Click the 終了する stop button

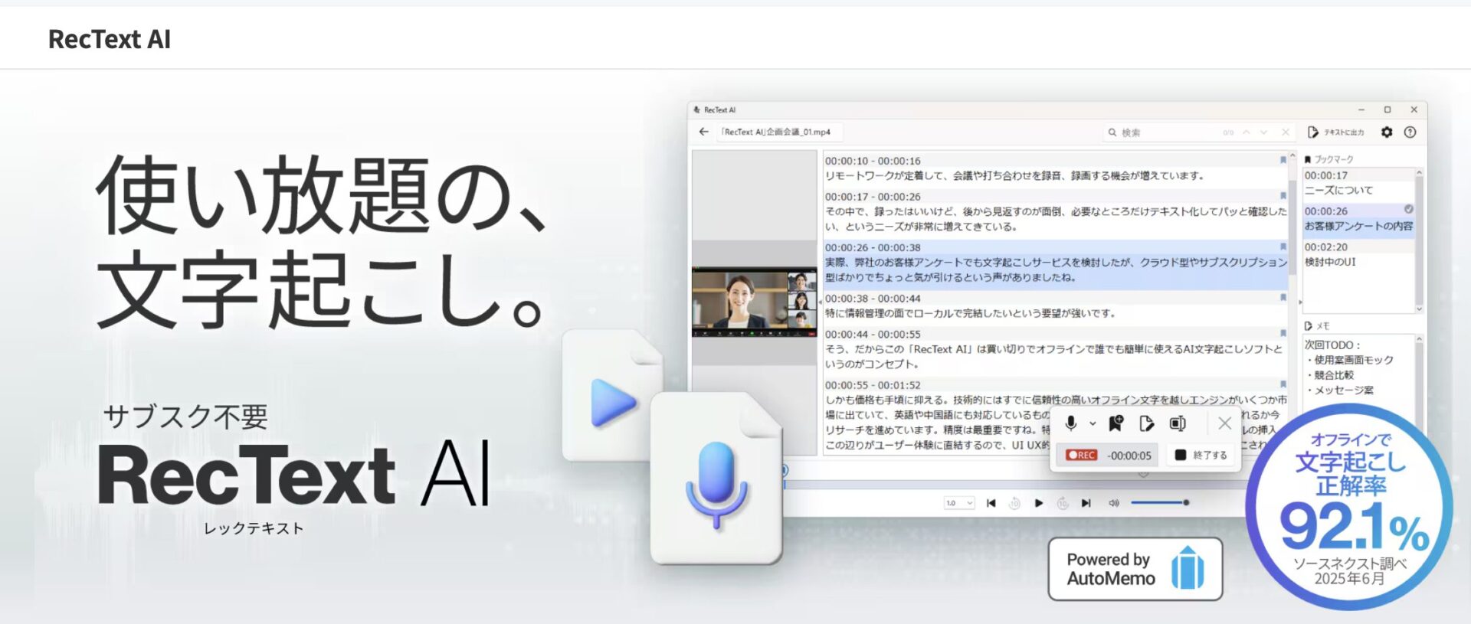(1201, 455)
